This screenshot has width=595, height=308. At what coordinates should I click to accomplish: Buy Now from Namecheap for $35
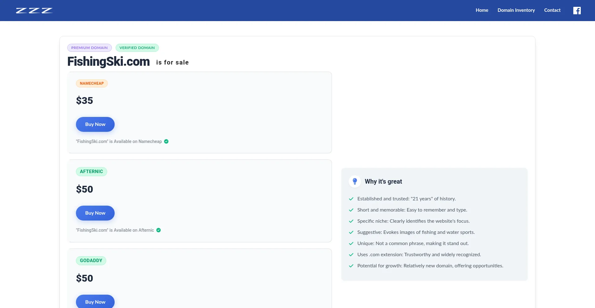(95, 124)
